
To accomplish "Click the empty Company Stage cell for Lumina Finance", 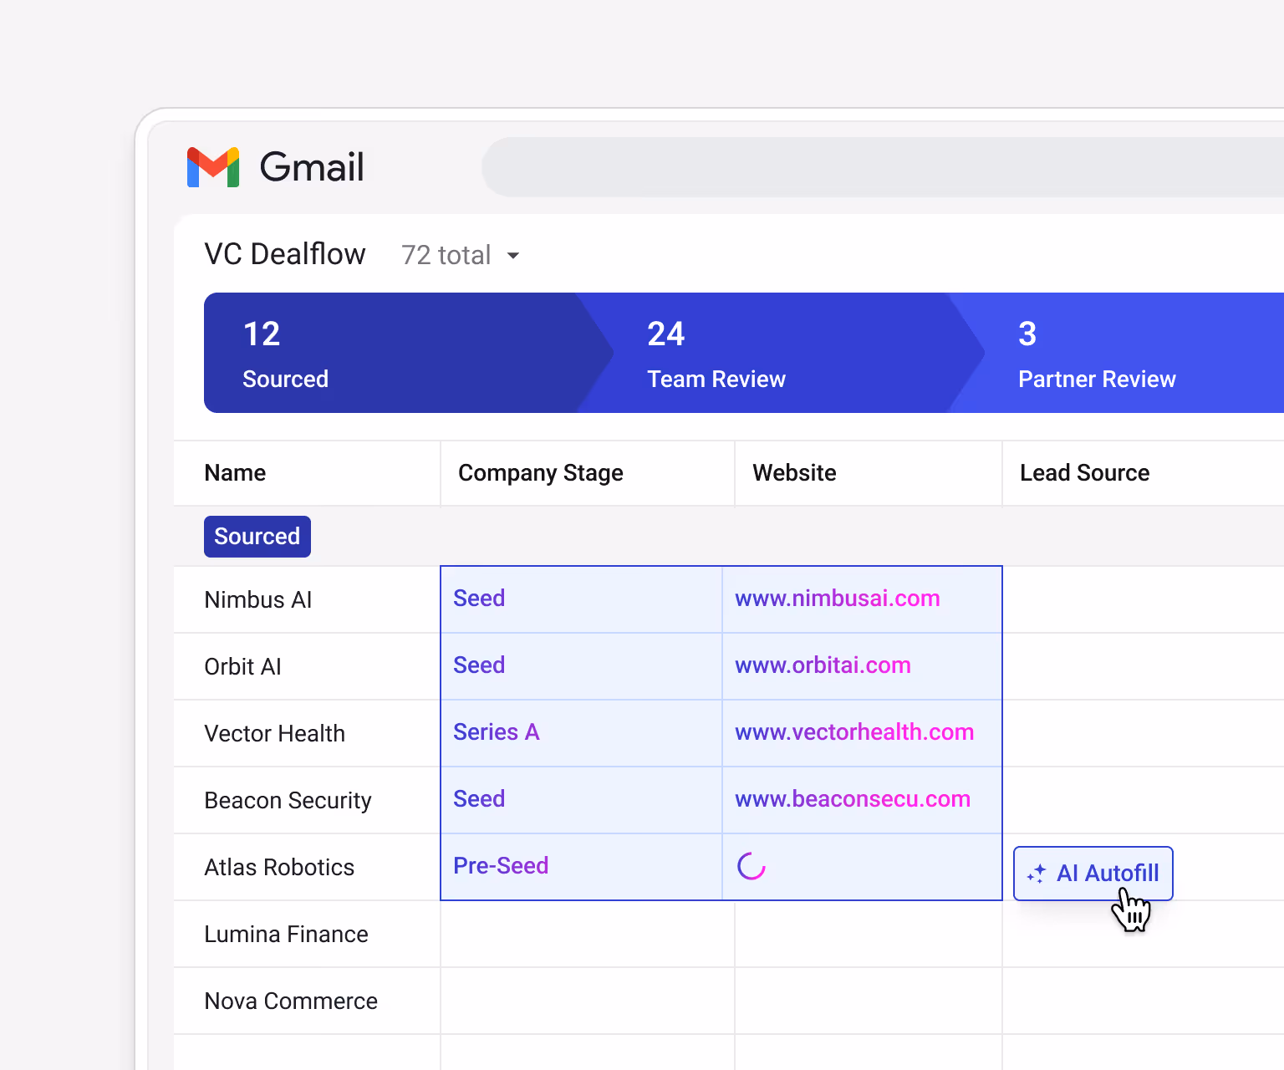I will click(x=588, y=935).
